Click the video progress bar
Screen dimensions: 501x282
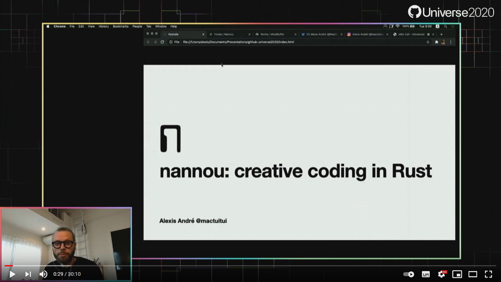250,266
